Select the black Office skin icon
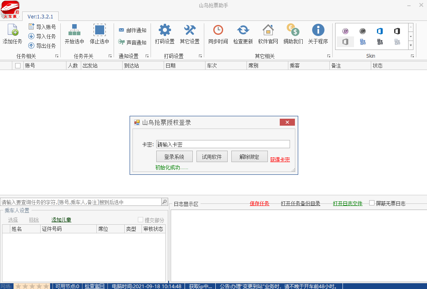The width and height of the screenshot is (427, 289). [397, 31]
